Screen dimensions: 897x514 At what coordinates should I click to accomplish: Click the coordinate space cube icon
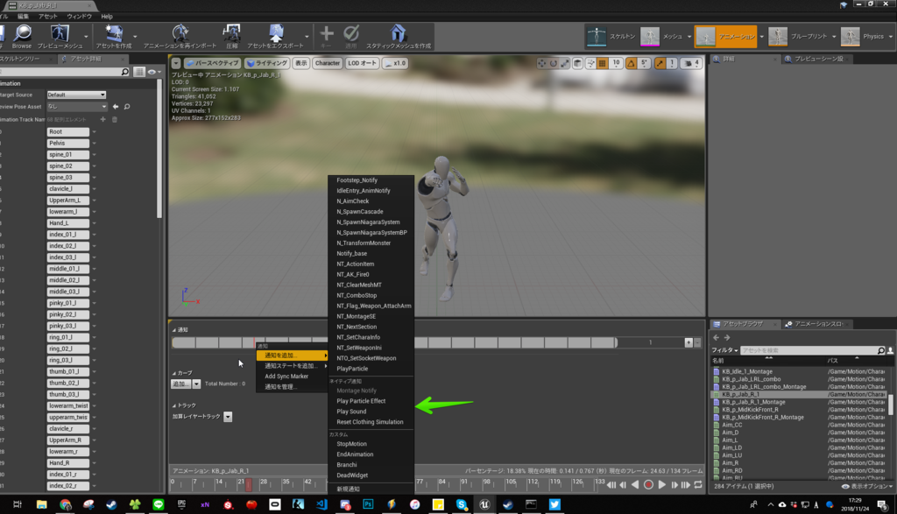578,63
